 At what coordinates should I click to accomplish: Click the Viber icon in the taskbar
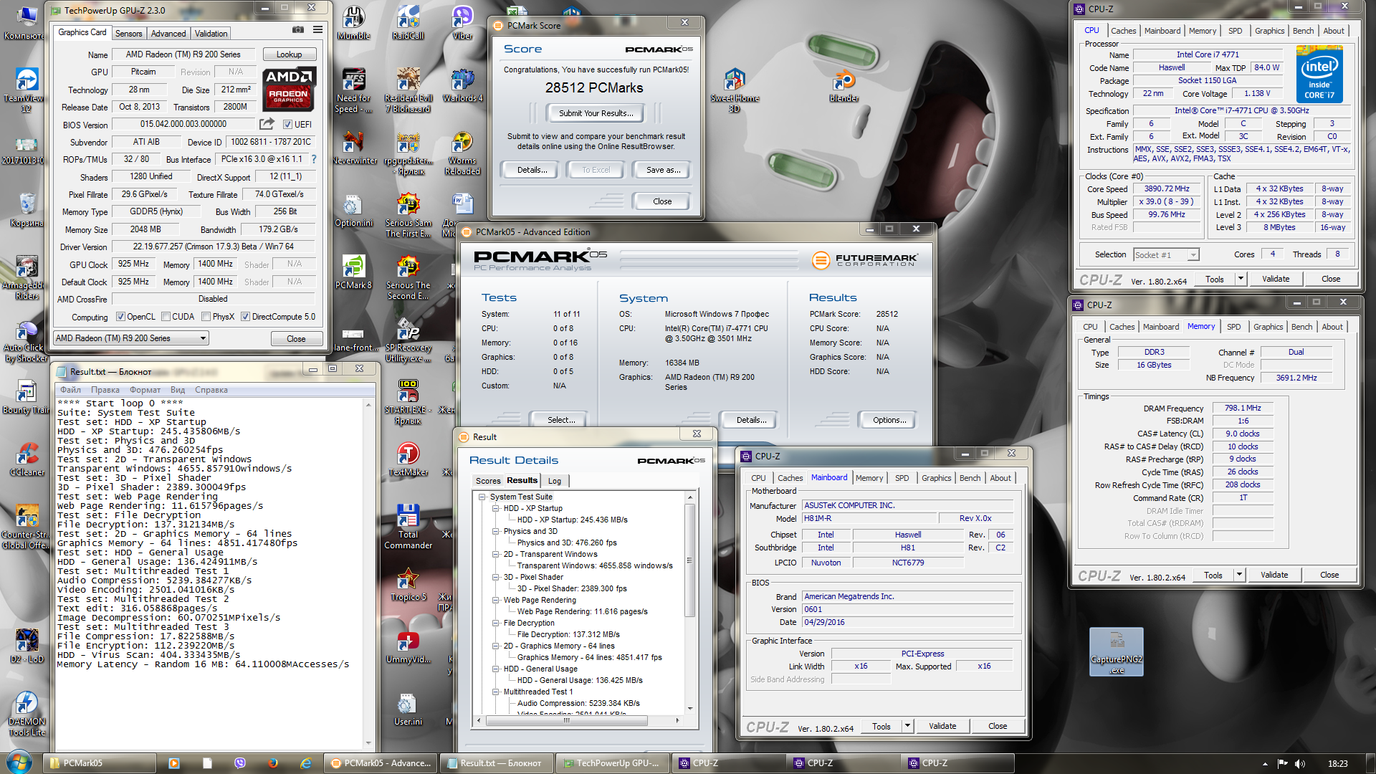[240, 763]
